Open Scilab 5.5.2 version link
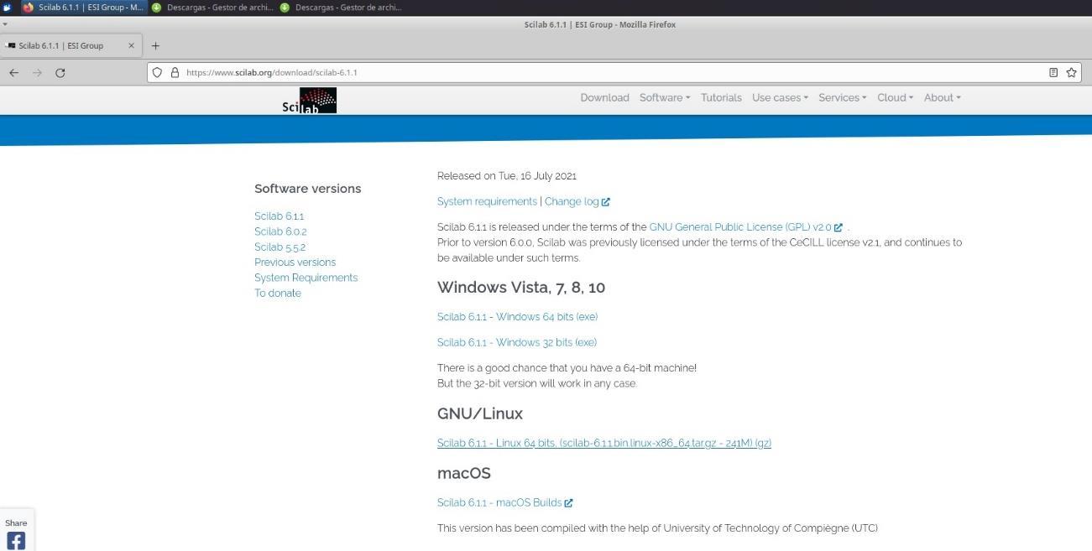 click(x=280, y=247)
